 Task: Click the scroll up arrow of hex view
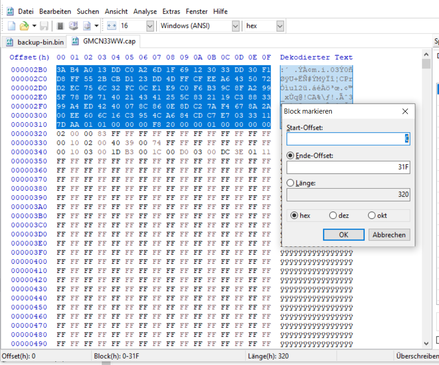click(x=426, y=54)
